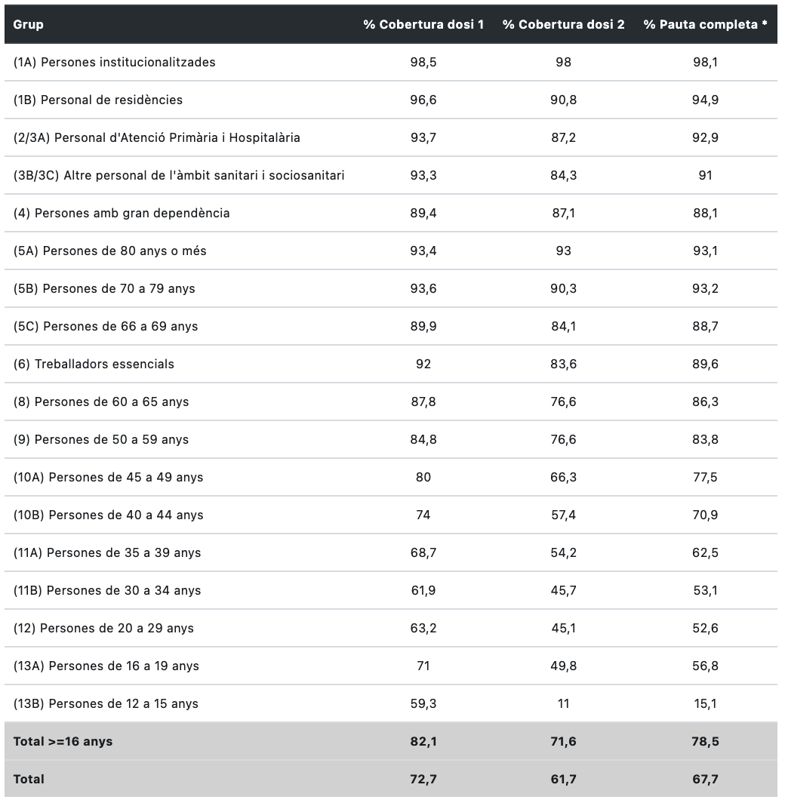785x806 pixels.
Task: Click the Persones de 80 anys o més row
Action: [x=109, y=251]
